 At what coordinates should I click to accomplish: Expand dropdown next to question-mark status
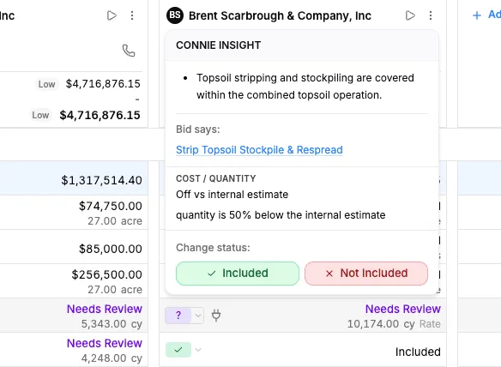click(198, 316)
